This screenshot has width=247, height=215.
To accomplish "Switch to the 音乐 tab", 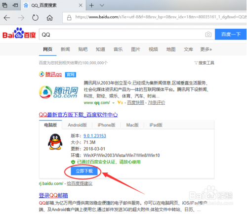I will pos(118,49).
